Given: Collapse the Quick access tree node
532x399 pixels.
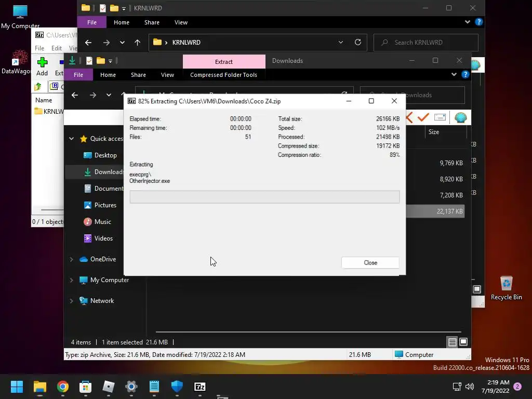Looking at the screenshot, I should [x=71, y=138].
